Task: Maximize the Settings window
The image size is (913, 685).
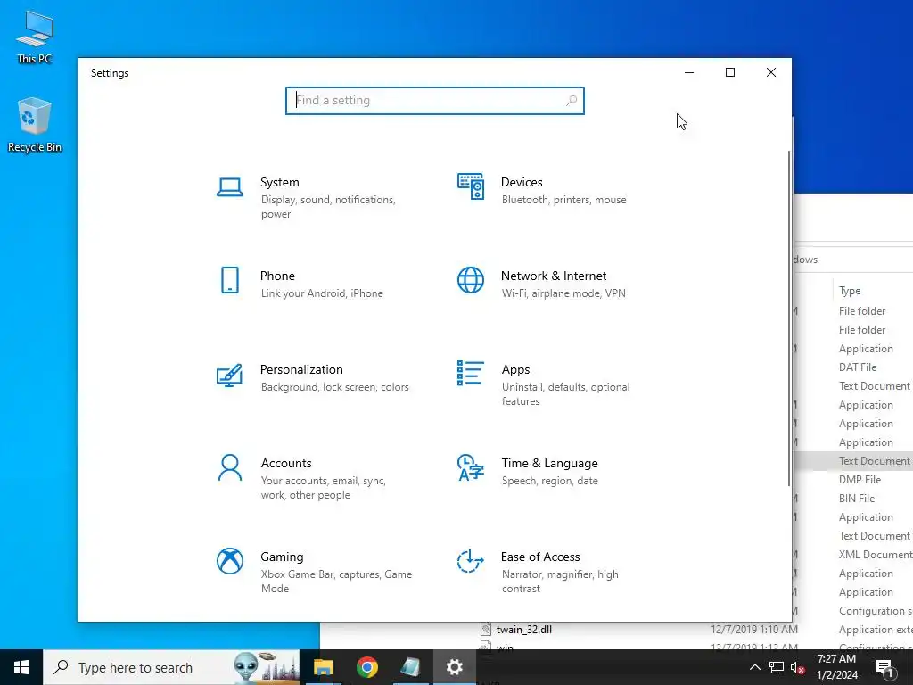Action: click(730, 72)
